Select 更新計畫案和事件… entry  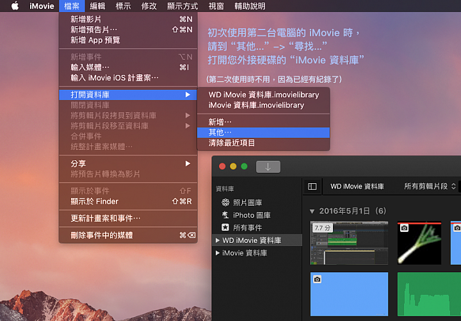(x=128, y=218)
